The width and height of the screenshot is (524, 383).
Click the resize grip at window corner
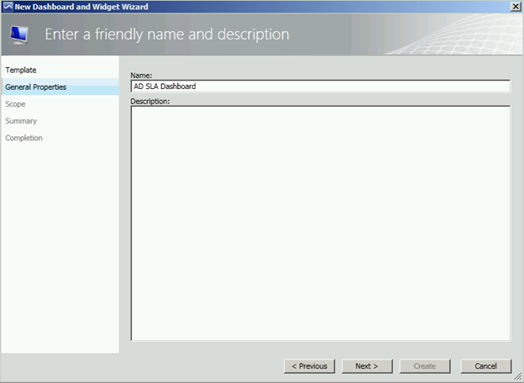pyautogui.click(x=517, y=377)
